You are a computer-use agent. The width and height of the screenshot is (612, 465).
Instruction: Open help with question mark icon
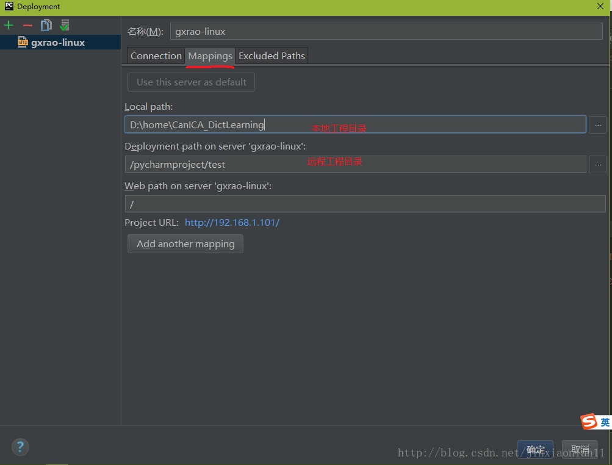(x=20, y=447)
